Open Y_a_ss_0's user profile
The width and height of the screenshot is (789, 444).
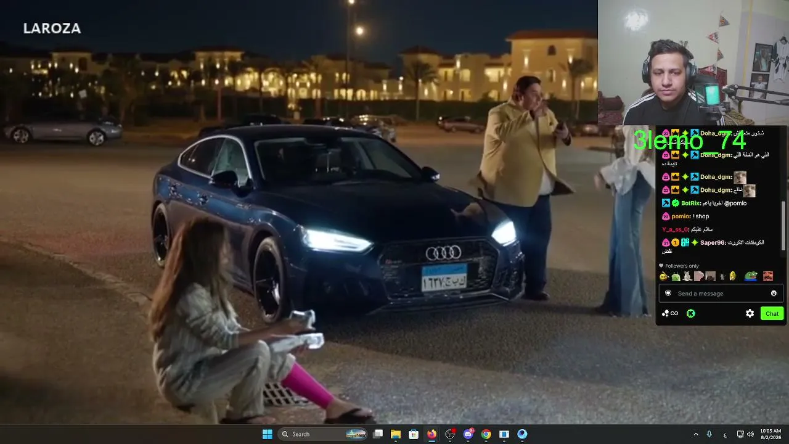pyautogui.click(x=675, y=229)
